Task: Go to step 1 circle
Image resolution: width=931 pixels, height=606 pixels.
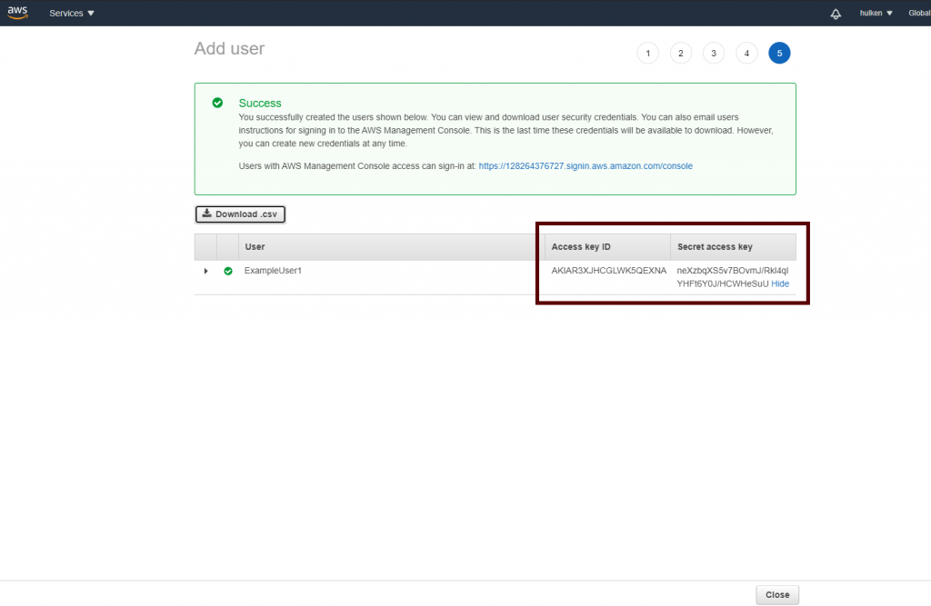Action: click(647, 54)
